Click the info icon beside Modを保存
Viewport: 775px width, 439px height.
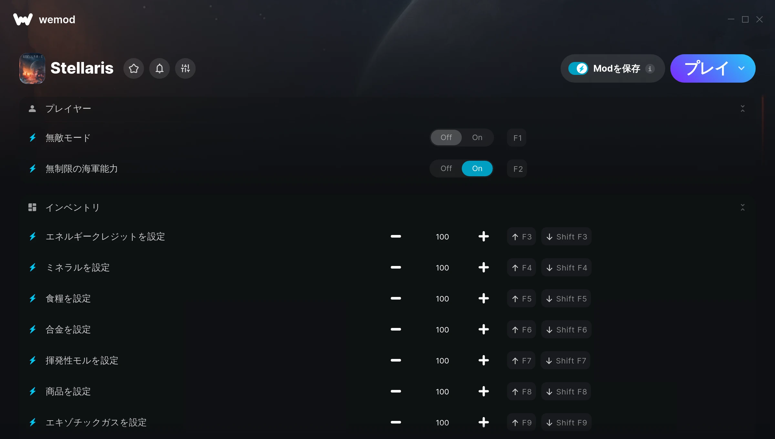pos(650,69)
